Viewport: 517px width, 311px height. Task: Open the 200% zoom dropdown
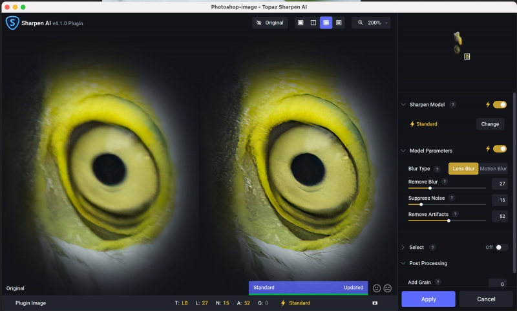tap(371, 23)
